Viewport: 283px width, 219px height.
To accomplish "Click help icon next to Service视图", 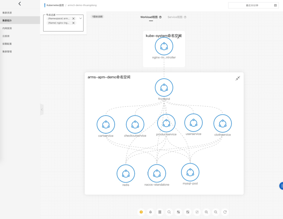I will (185, 17).
